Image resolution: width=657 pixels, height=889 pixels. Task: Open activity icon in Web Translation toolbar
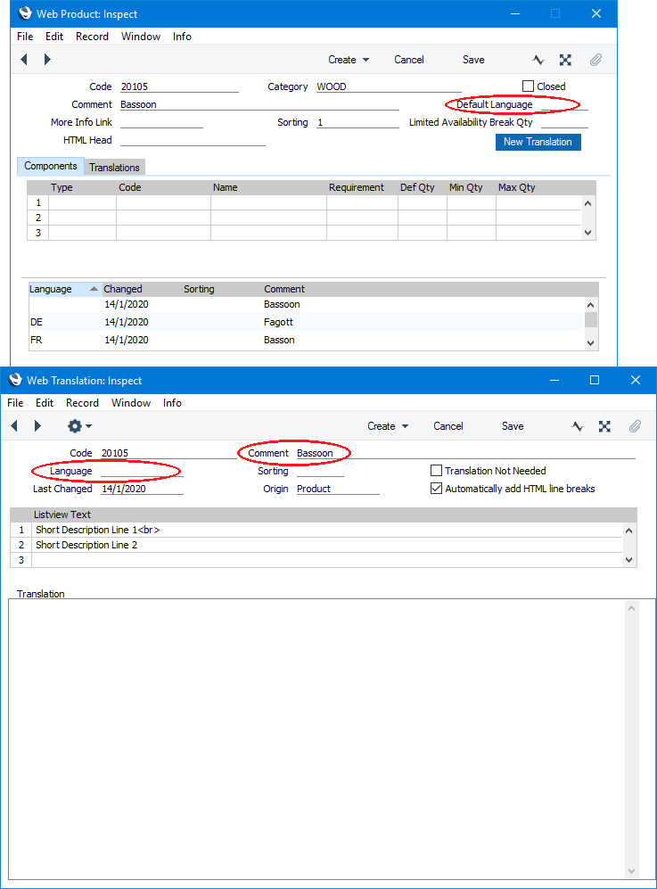click(577, 426)
